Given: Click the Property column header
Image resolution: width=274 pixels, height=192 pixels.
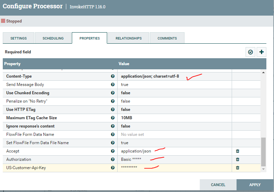Looking at the screenshot, I should (x=12, y=64).
